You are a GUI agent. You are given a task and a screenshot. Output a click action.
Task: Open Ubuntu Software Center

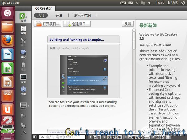(x=7, y=96)
